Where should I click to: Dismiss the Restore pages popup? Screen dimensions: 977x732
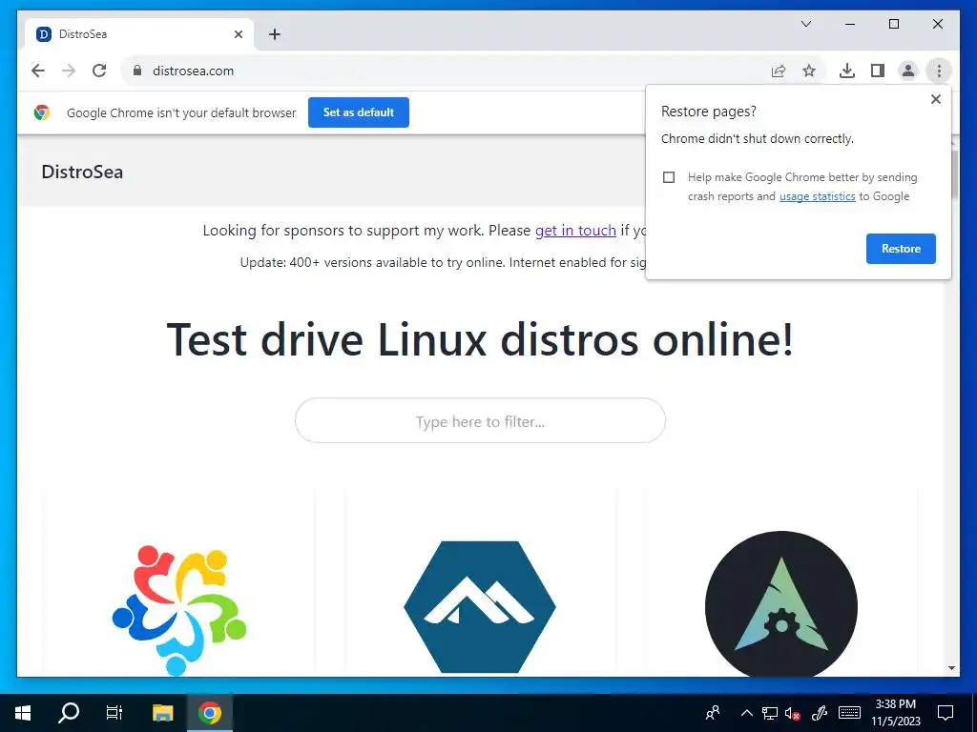coord(935,99)
